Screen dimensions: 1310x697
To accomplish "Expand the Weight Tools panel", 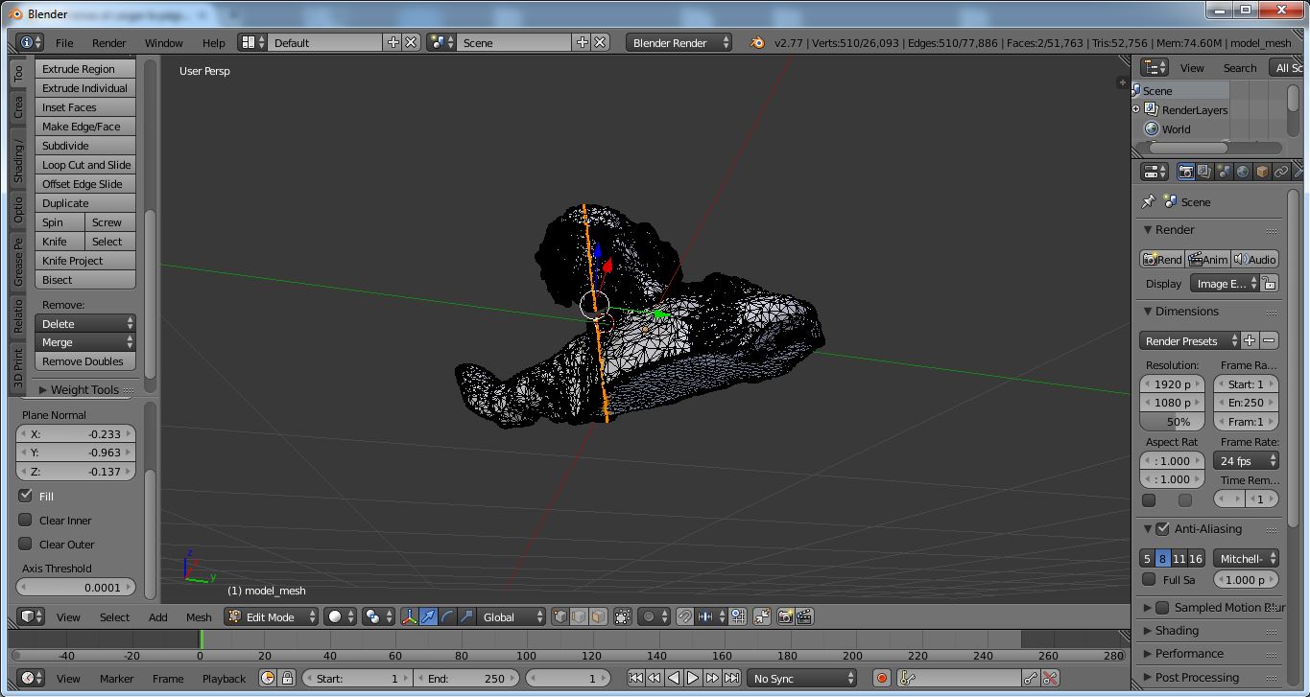I will click(x=84, y=389).
